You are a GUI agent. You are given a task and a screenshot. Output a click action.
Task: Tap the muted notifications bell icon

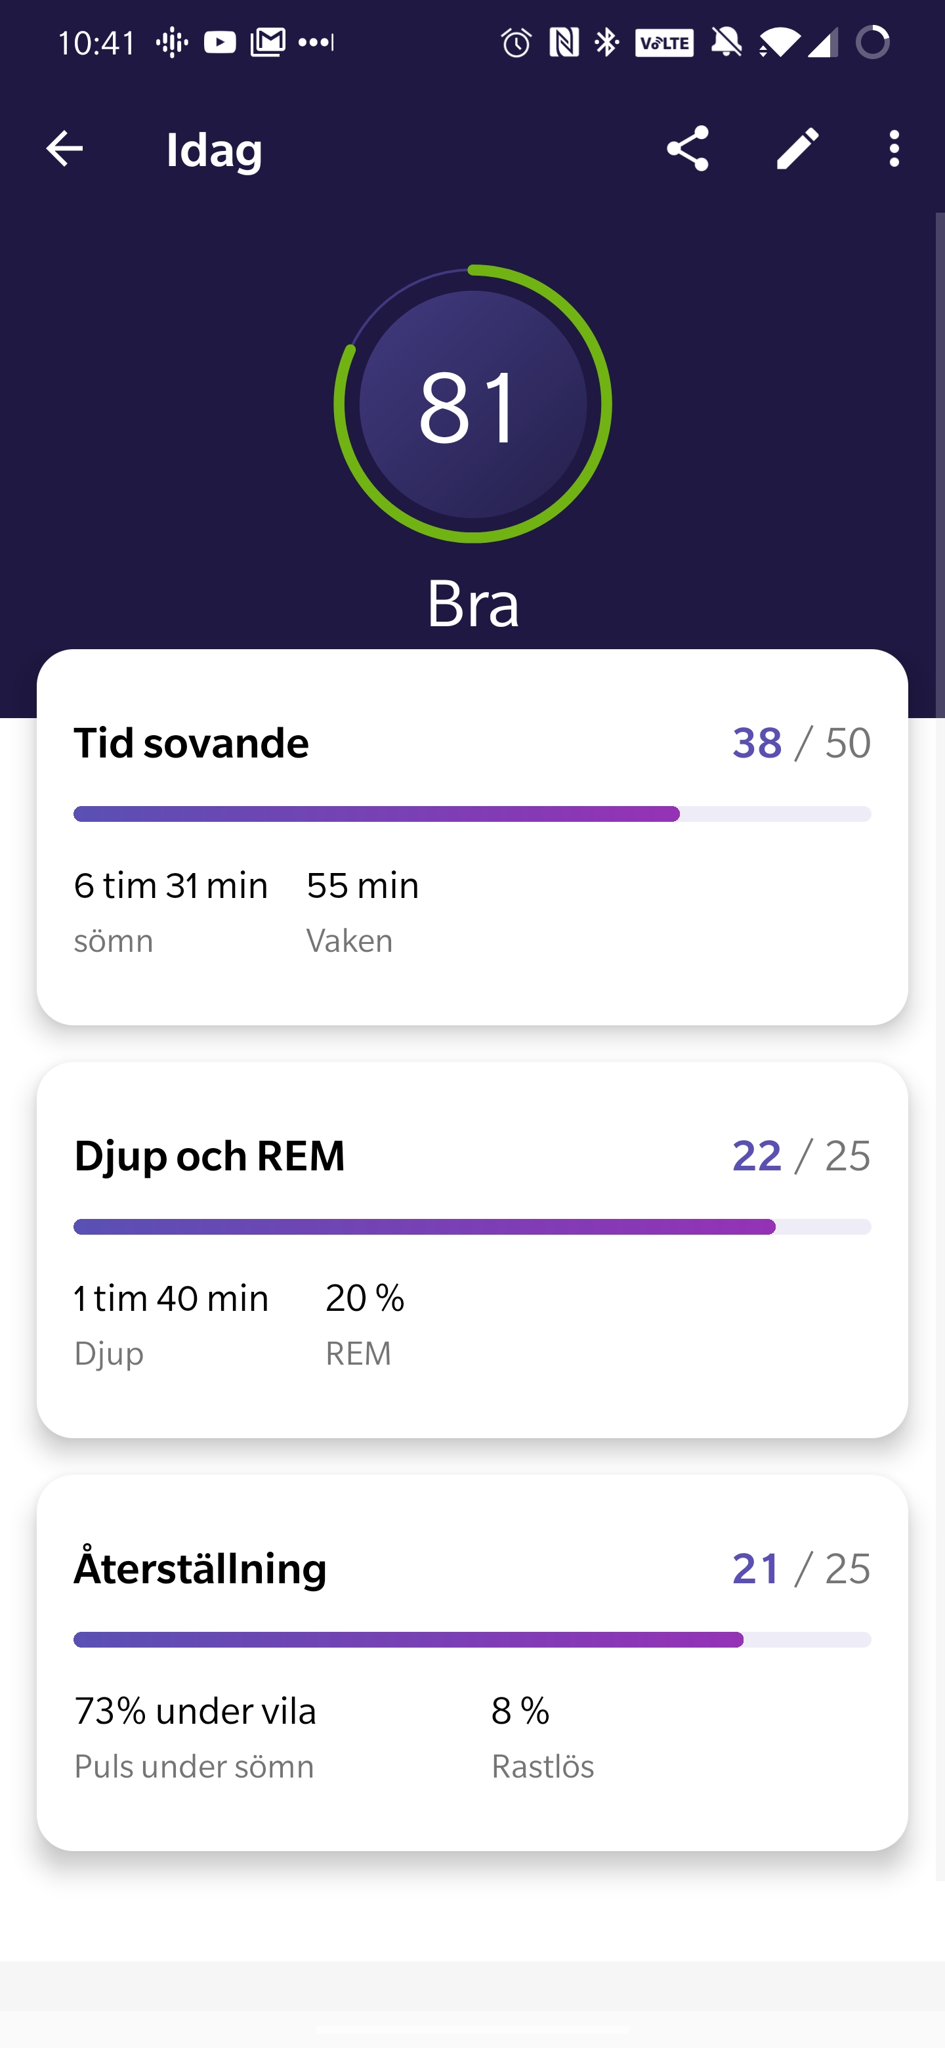(x=726, y=43)
